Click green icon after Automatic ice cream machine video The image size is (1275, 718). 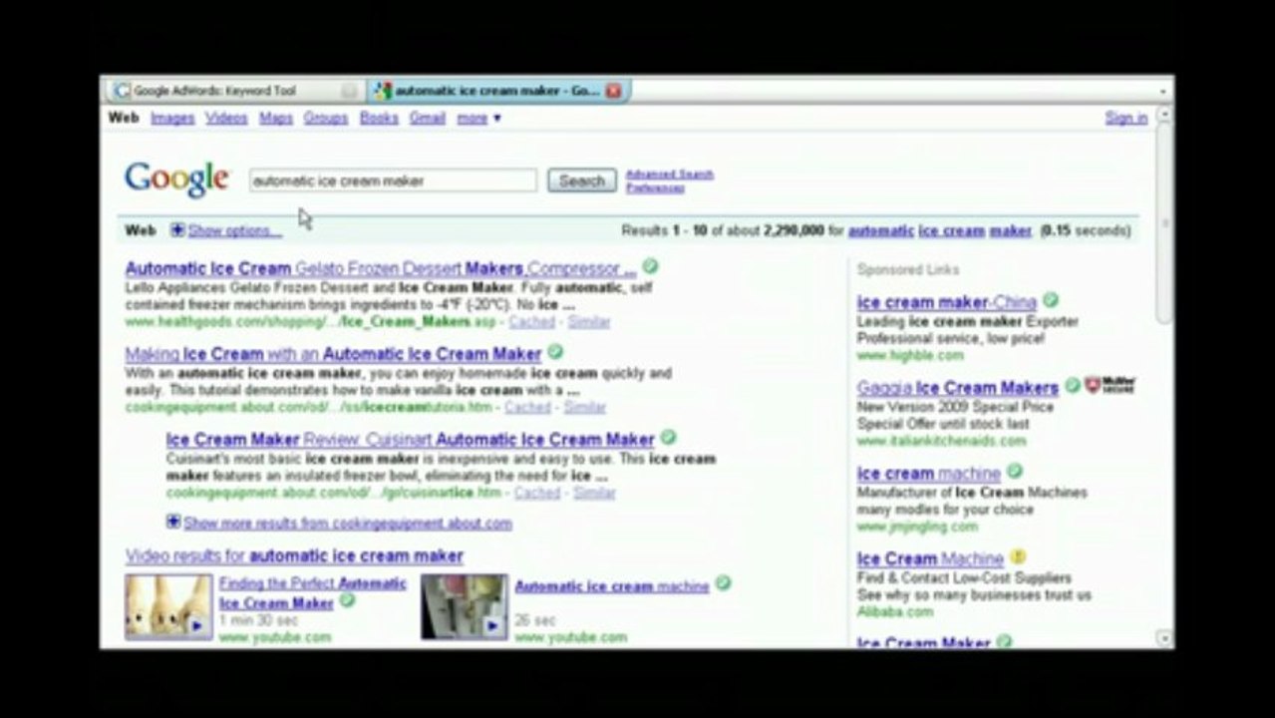[x=723, y=583]
